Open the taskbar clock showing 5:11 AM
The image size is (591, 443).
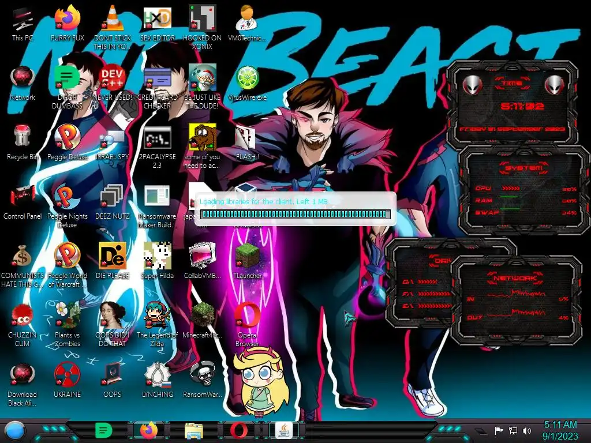[x=560, y=430]
